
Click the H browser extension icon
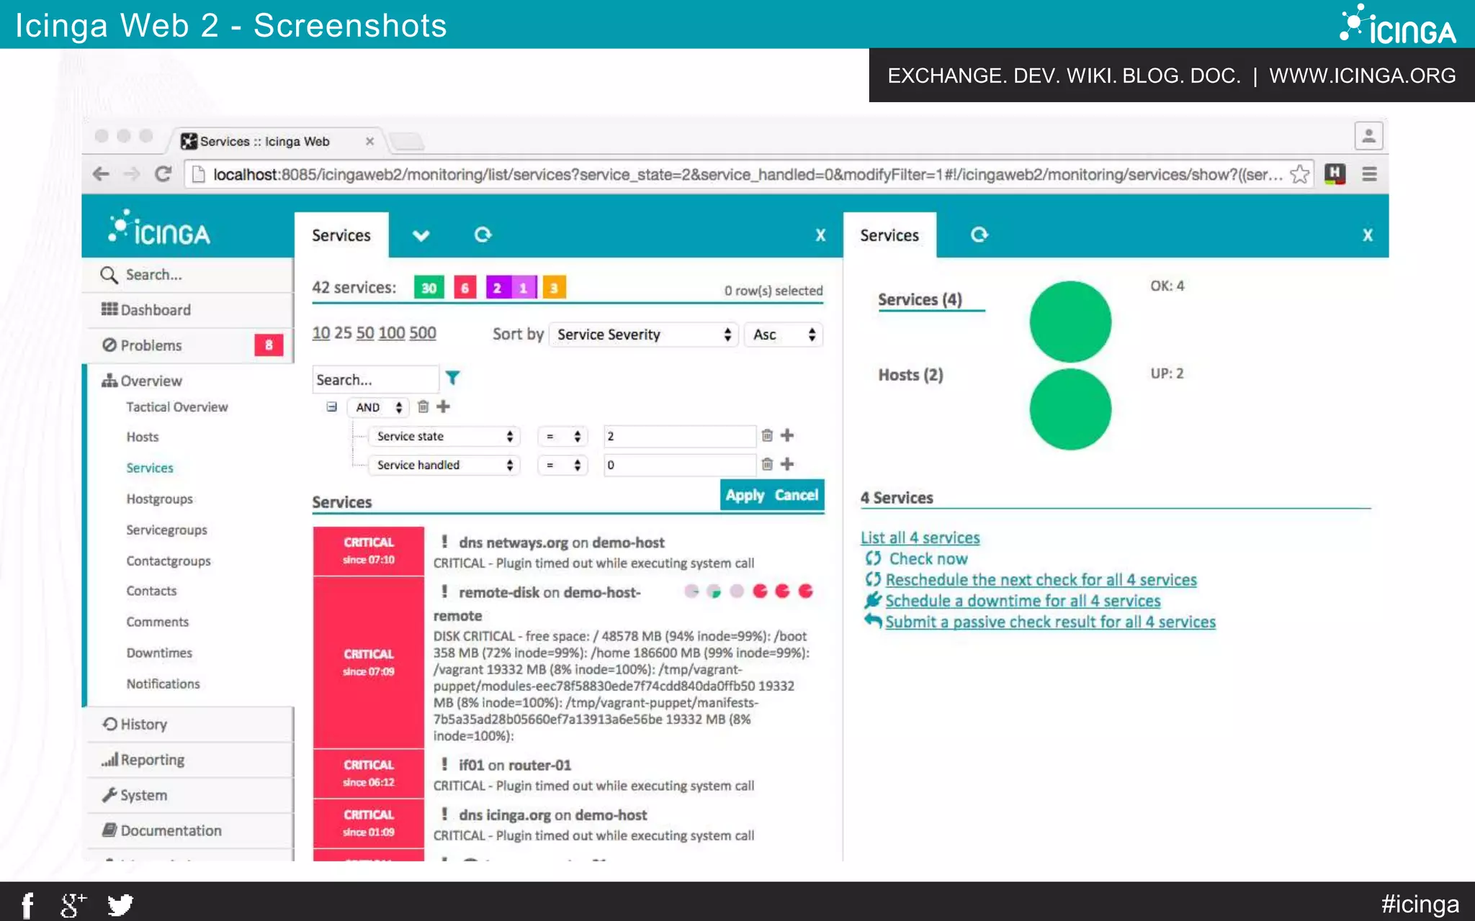[x=1335, y=174]
